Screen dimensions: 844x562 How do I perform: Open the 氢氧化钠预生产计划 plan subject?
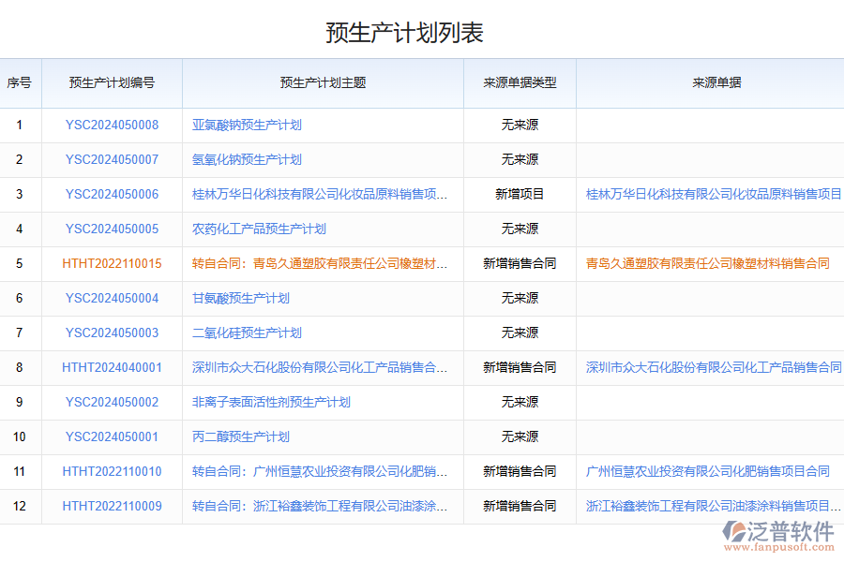(x=245, y=159)
